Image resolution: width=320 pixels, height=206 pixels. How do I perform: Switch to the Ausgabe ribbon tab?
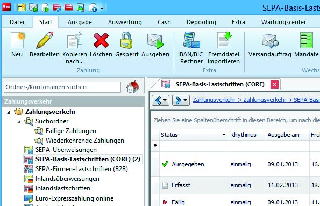[80, 22]
